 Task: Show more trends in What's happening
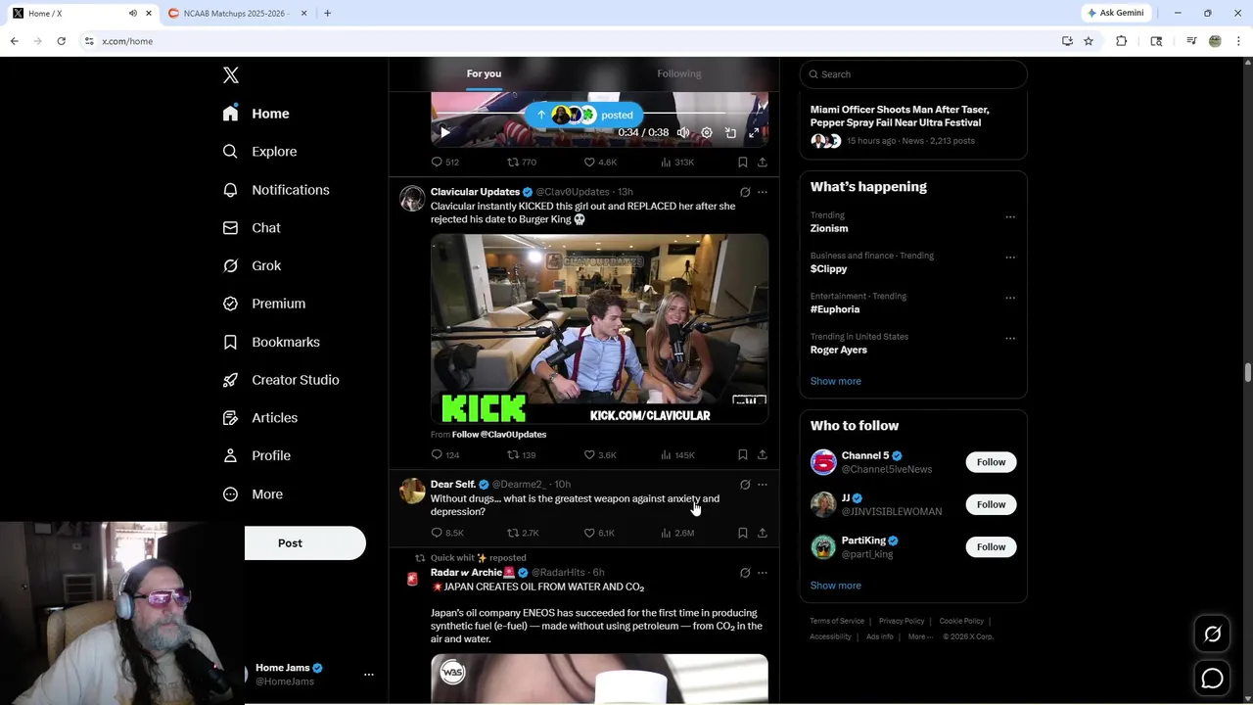tap(836, 381)
